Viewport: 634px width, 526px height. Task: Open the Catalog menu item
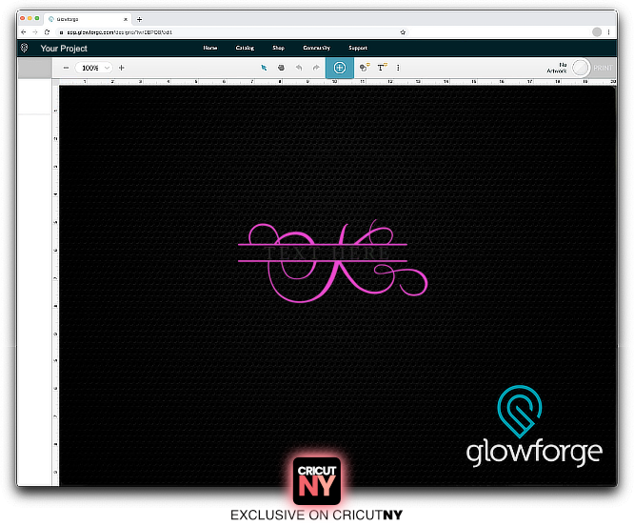tap(245, 48)
